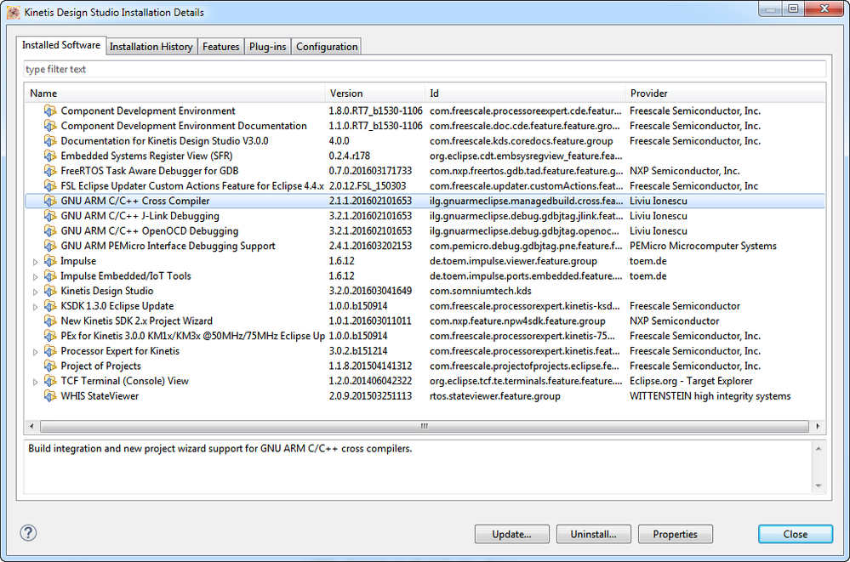
Task: Click version 1.0.1.201603011011
Action: click(370, 321)
